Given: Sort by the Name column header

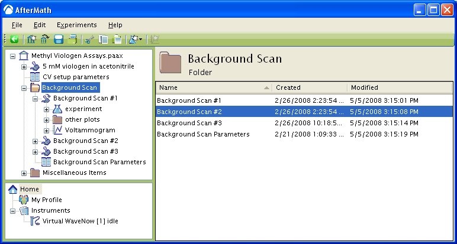Looking at the screenshot, I should coord(214,87).
